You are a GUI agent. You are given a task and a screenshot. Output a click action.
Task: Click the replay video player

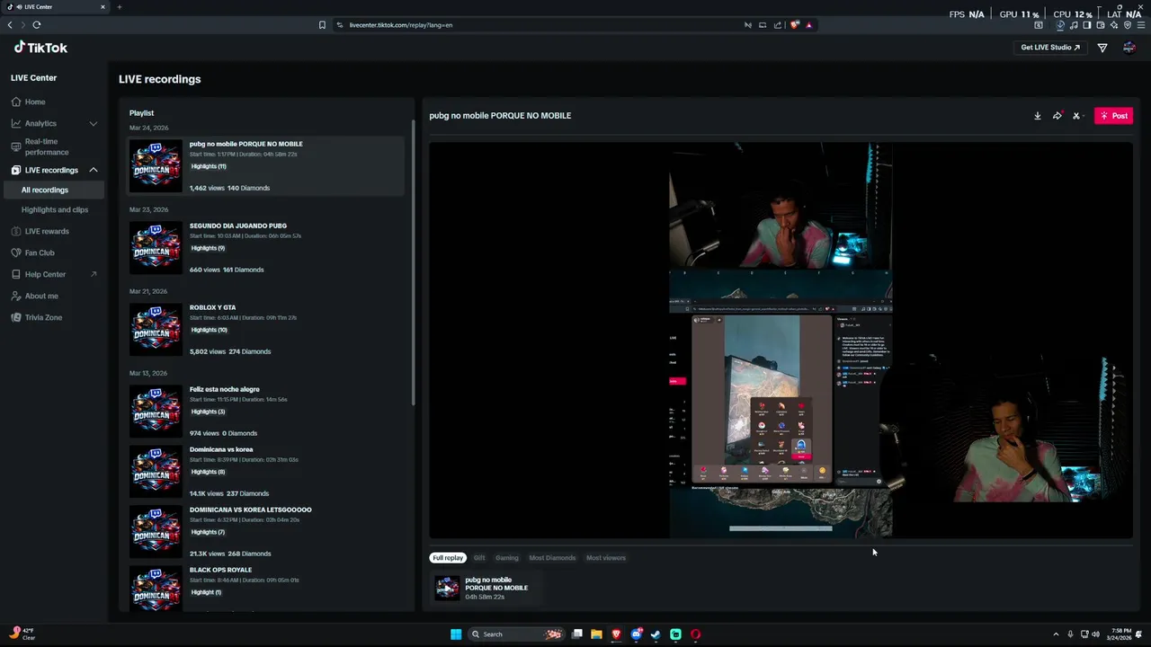[x=781, y=340]
